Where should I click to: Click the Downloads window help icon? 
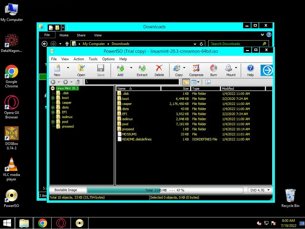269,35
